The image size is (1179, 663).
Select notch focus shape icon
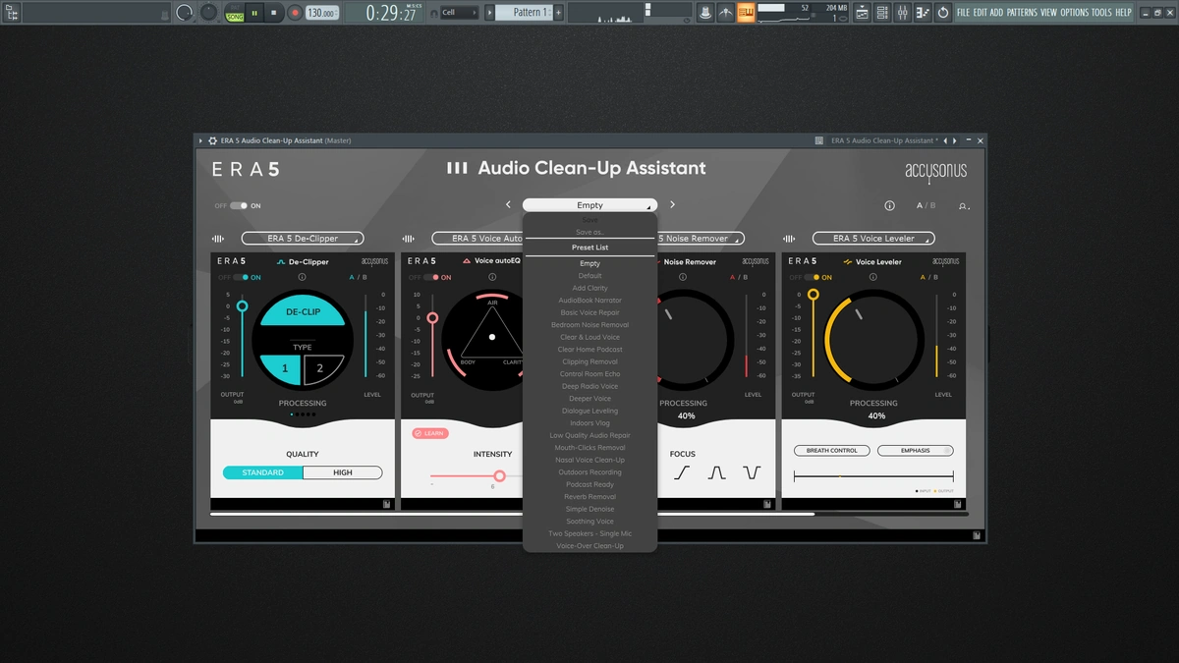coord(752,472)
